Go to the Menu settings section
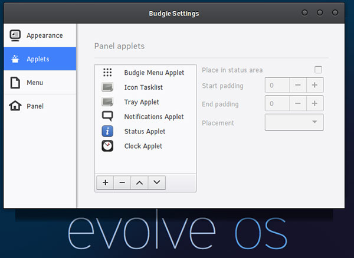The height and width of the screenshot is (258, 354). coord(40,83)
